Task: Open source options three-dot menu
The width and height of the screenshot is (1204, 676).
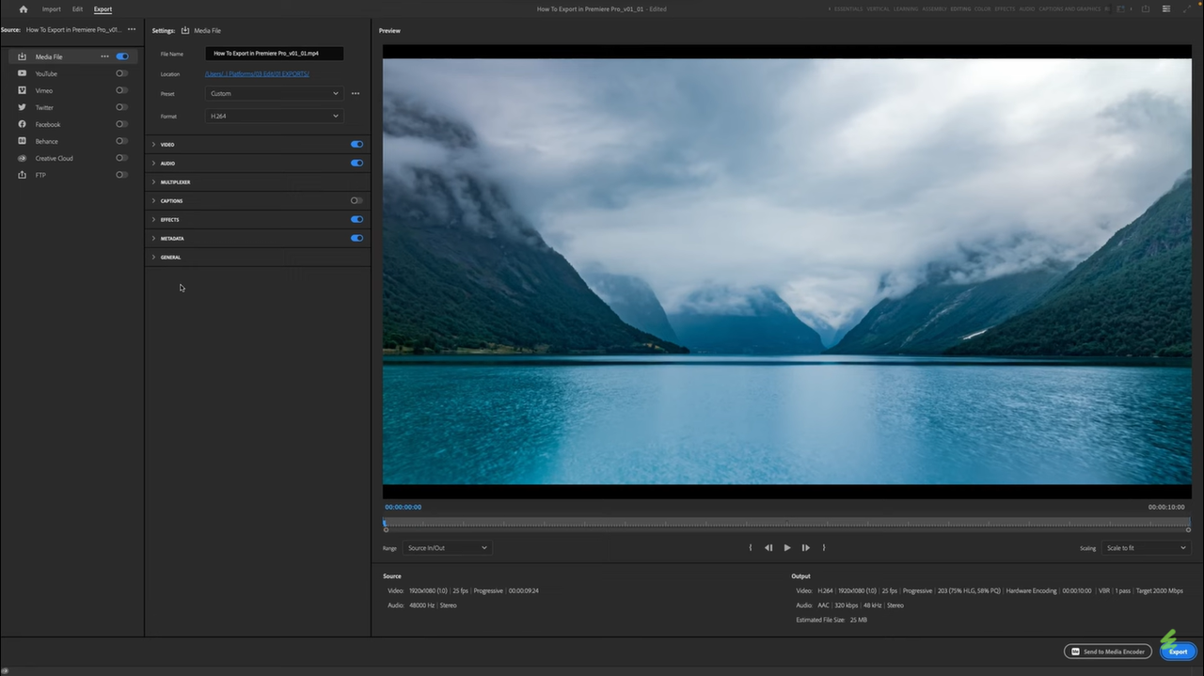Action: coord(132,29)
